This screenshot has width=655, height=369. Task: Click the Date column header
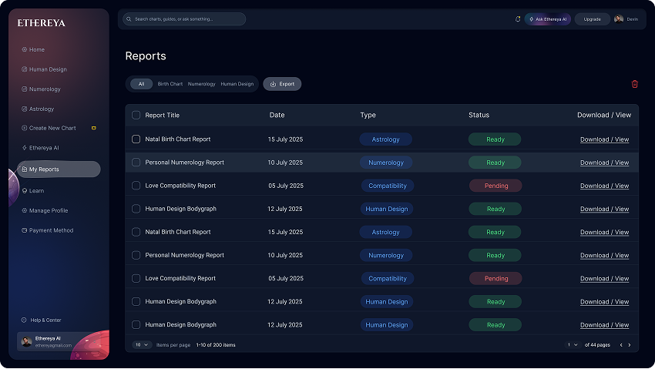[277, 116]
